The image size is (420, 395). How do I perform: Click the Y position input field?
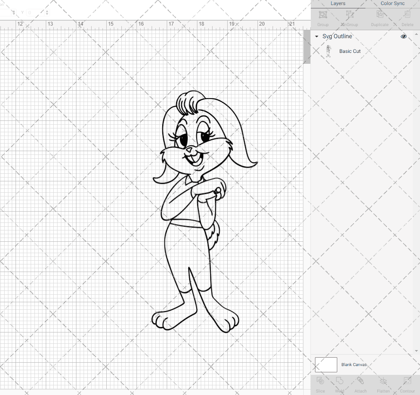(35, 13)
